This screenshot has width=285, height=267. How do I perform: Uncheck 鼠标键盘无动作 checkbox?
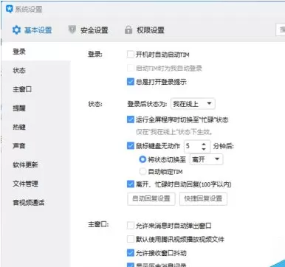pyautogui.click(x=131, y=146)
